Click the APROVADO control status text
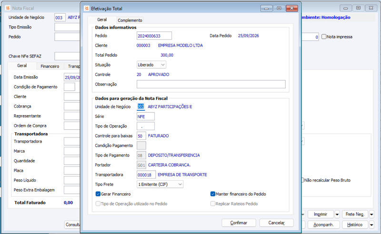381x234 pixels. [x=159, y=75]
